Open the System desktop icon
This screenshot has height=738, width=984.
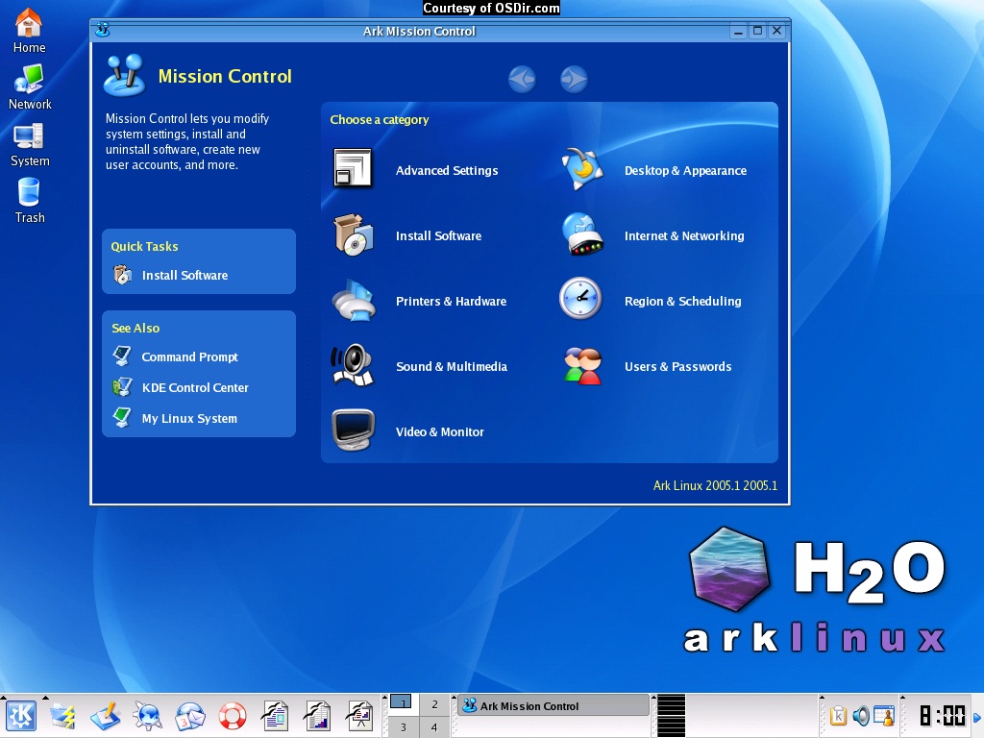point(30,144)
